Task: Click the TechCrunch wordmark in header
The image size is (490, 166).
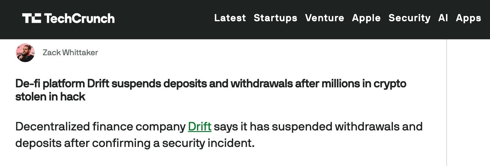Action: pyautogui.click(x=79, y=18)
